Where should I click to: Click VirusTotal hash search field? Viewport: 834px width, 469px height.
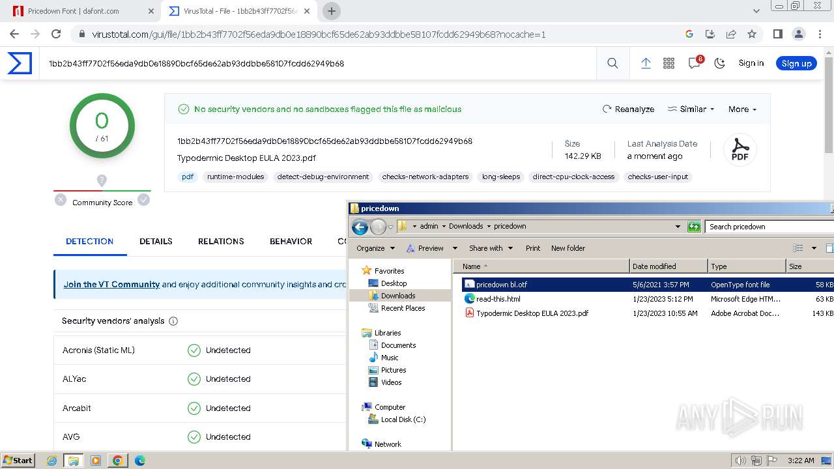(319, 63)
